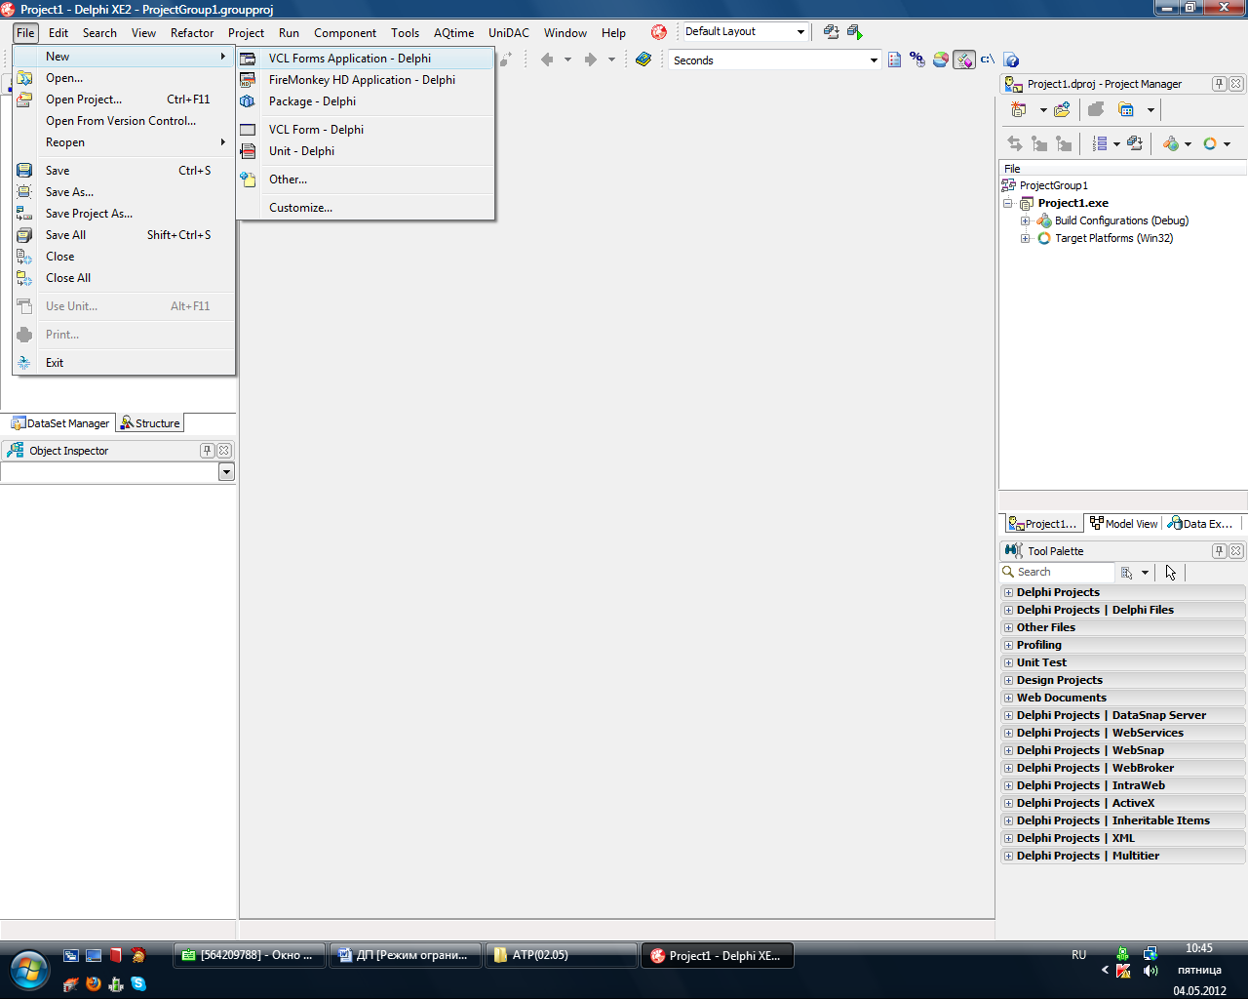Switch to Data Explorer tab
This screenshot has height=999, width=1248.
point(1201,524)
